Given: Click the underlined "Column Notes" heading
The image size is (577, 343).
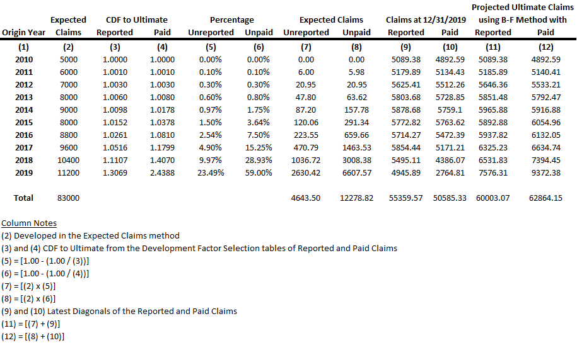Looking at the screenshot, I should [x=29, y=223].
